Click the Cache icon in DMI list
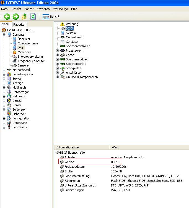This screenshot has width=189, height=208. coord(63,55)
